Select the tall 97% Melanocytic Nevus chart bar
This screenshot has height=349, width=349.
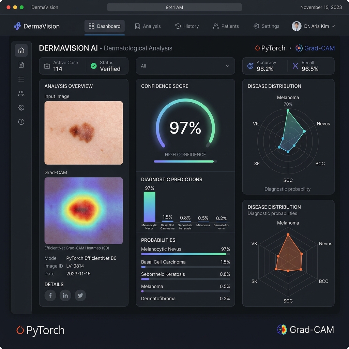(149, 207)
